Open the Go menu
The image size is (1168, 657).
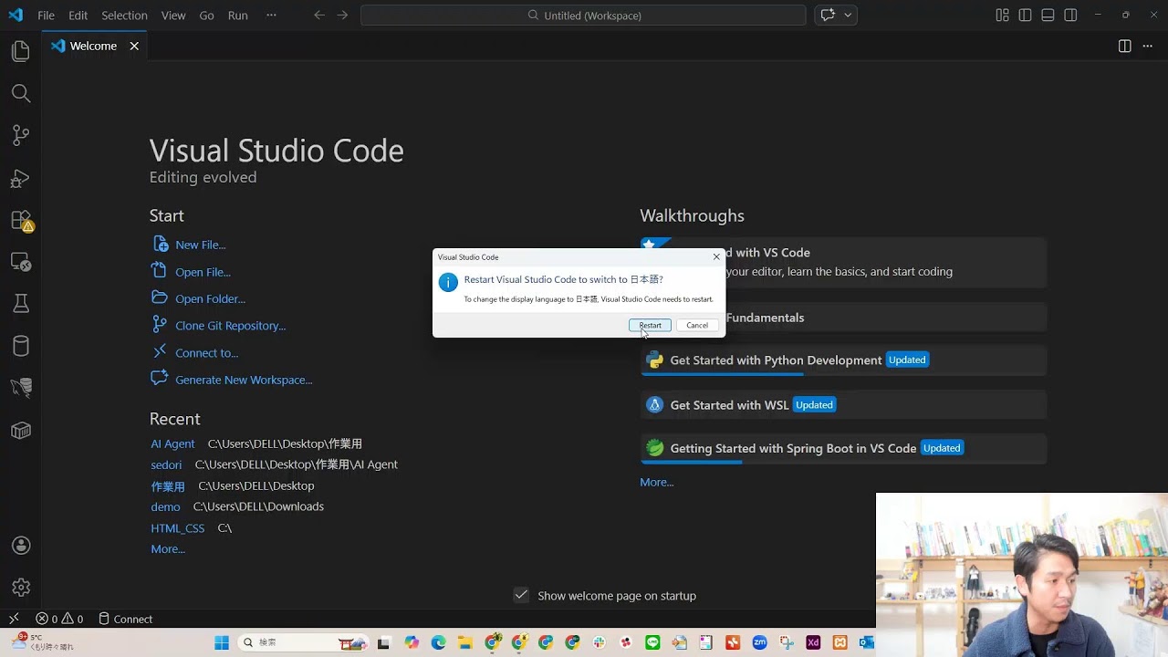[x=207, y=16]
